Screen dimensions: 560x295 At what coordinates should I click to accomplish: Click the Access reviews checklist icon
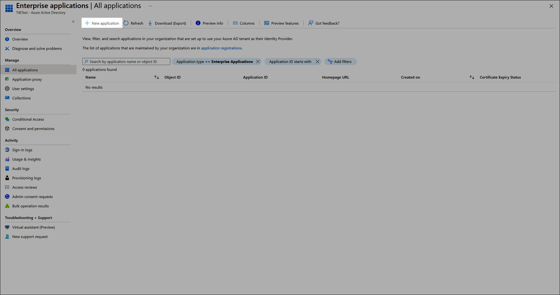pyautogui.click(x=7, y=187)
